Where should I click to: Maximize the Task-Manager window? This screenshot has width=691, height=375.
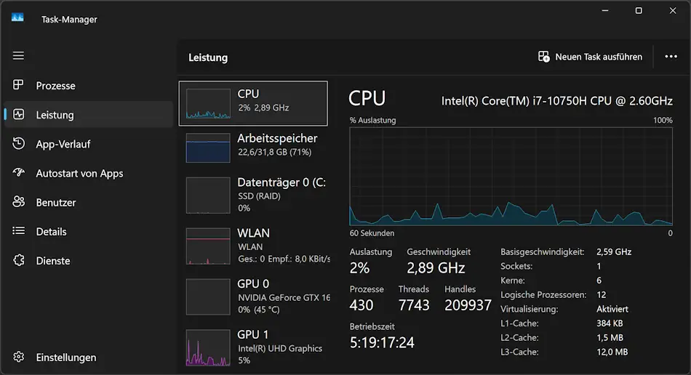[x=638, y=11]
